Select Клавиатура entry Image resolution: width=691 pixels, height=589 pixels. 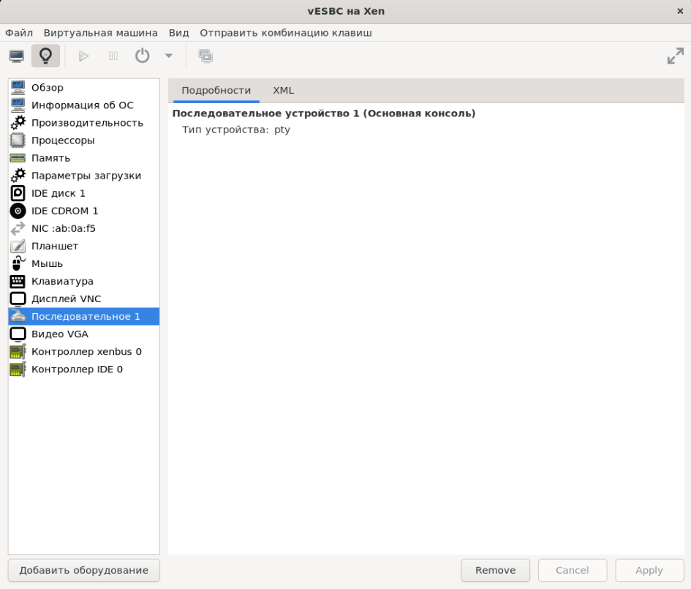coord(84,282)
